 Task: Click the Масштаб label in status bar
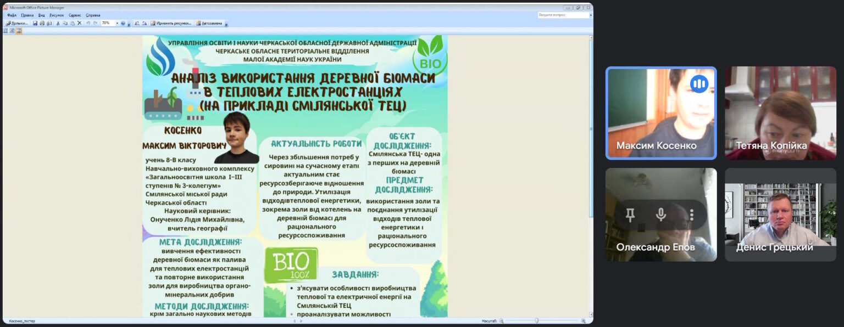click(x=489, y=321)
